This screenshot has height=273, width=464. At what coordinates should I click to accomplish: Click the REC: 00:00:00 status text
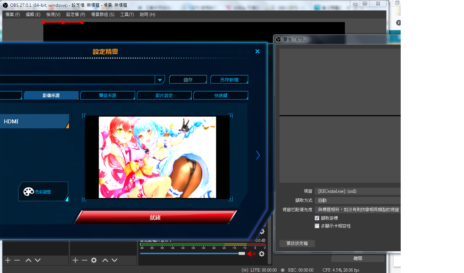[x=301, y=270]
